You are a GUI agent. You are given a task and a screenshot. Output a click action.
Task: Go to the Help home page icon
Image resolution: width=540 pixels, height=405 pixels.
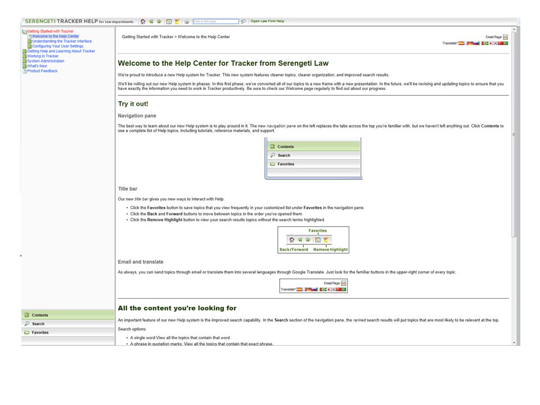tap(143, 21)
